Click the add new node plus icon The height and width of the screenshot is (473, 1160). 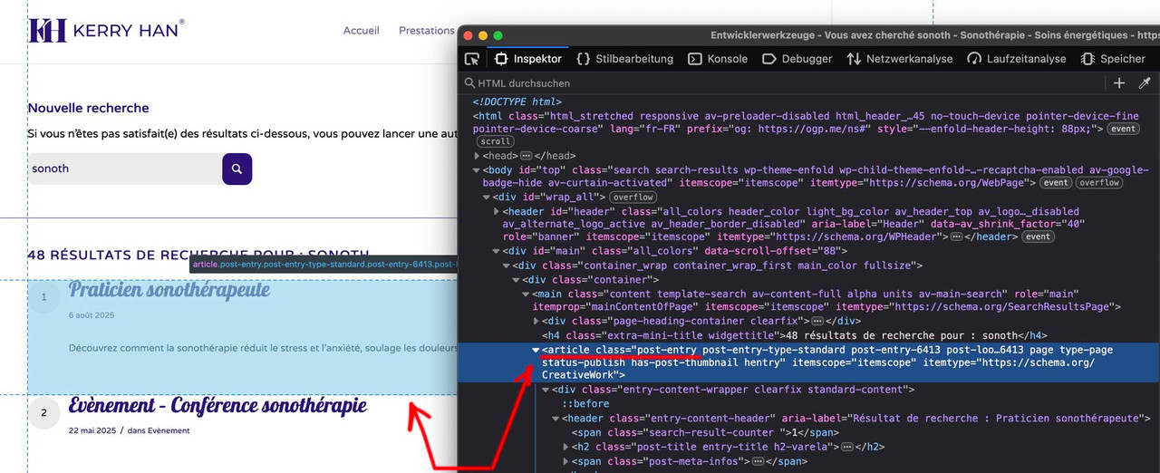pos(1119,83)
